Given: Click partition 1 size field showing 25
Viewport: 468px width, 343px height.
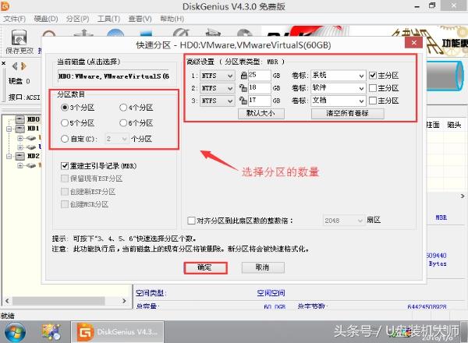Looking at the screenshot, I should click(x=260, y=75).
